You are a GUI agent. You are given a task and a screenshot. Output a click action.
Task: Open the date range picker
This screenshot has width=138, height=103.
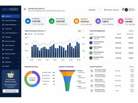click(x=112, y=10)
